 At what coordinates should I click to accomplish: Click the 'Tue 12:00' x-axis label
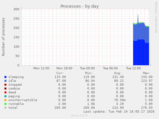(133, 68)
